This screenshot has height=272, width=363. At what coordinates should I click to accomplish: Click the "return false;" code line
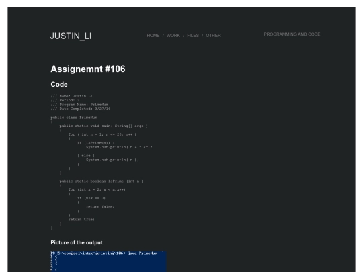(100, 207)
